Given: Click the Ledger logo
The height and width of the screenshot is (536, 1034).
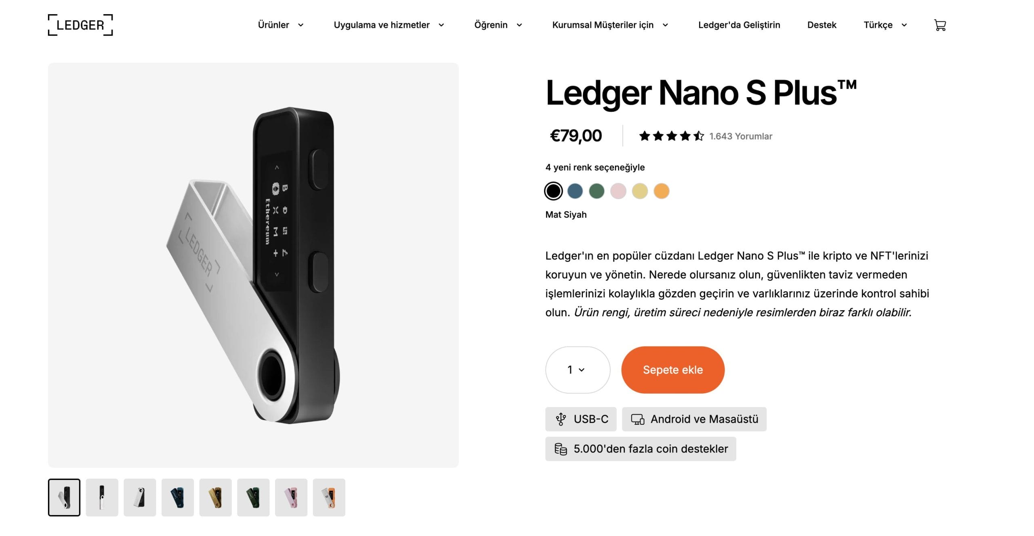Looking at the screenshot, I should [x=80, y=24].
